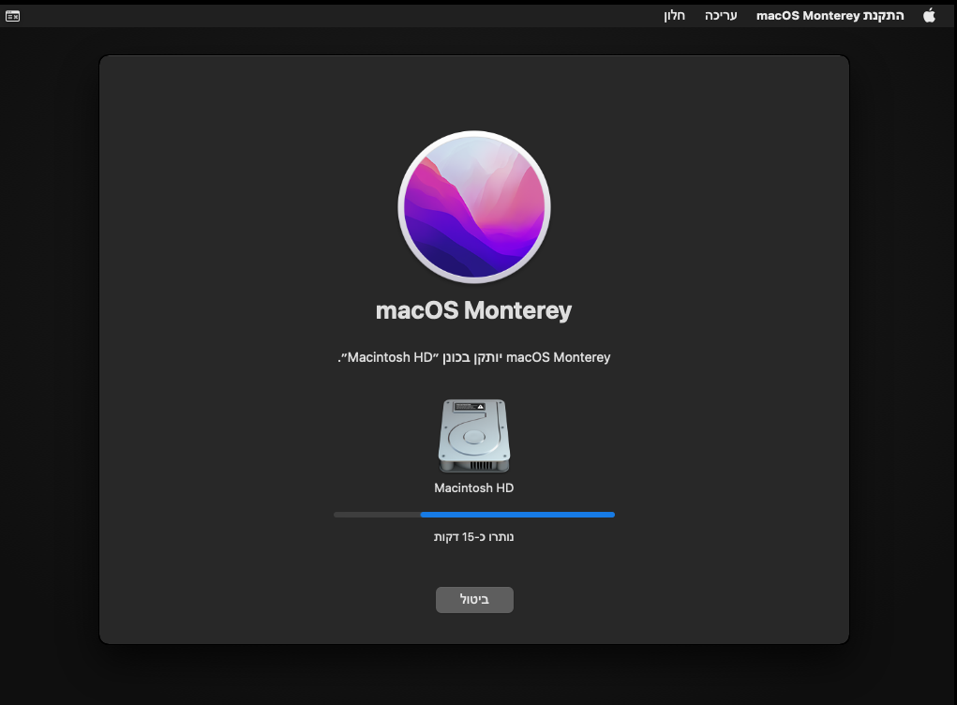Click the 'macOS Monterey' heading text
The image size is (957, 705).
473,310
